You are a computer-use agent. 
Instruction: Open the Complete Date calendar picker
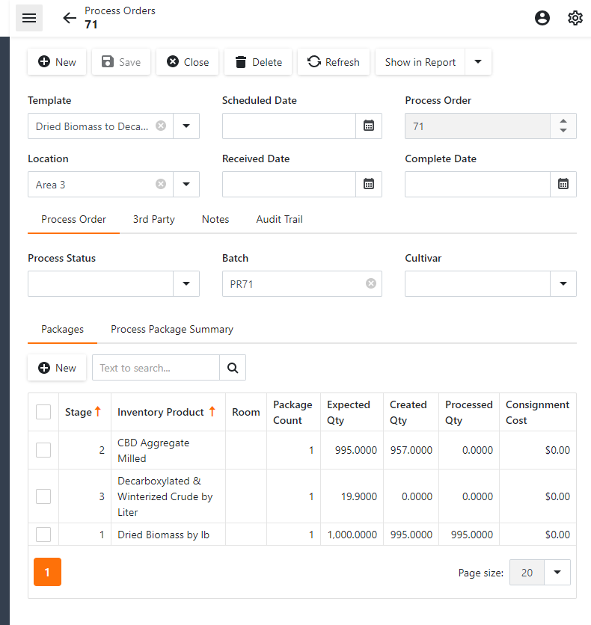[x=563, y=184]
